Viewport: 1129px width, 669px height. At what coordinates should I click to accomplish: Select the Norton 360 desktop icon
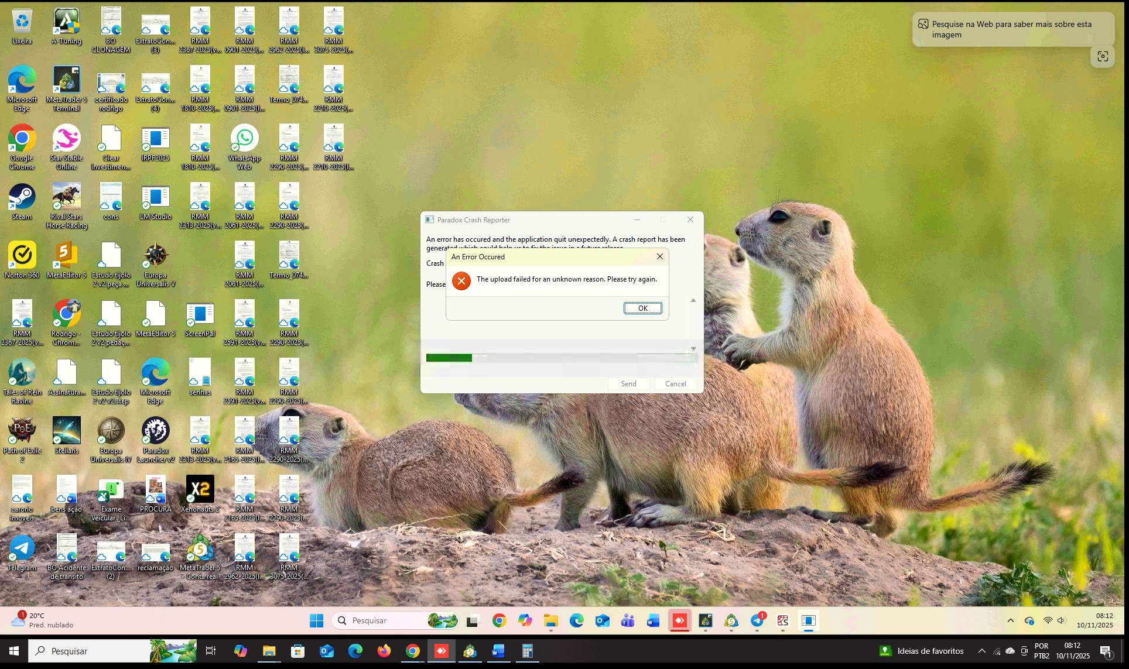pyautogui.click(x=22, y=260)
